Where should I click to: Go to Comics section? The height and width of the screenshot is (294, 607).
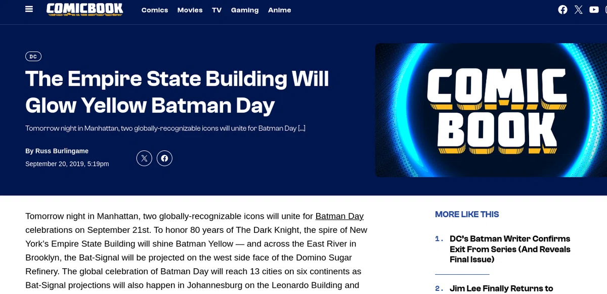point(155,10)
